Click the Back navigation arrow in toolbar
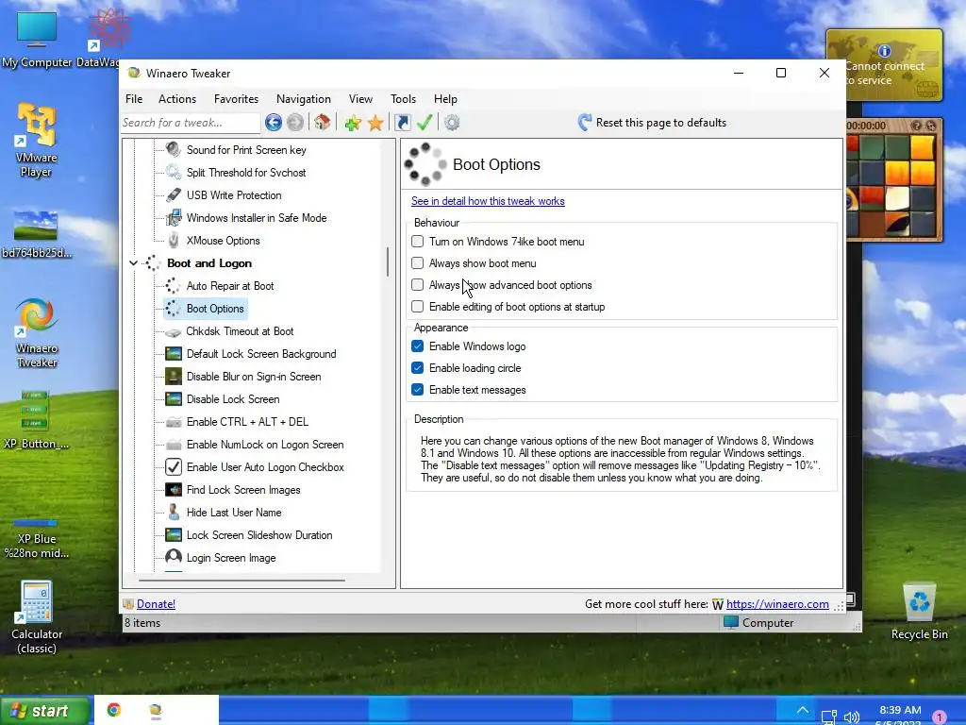The image size is (966, 725). (274, 123)
